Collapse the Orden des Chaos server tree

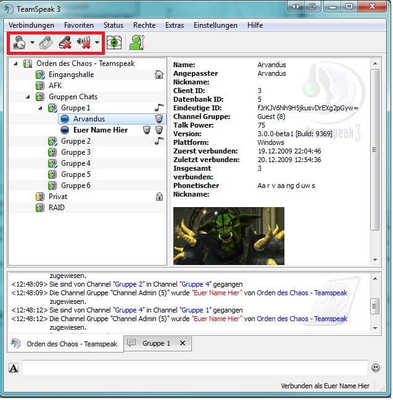(x=15, y=63)
